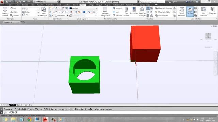Screen dimensions: 218x122
Task: Expand the Orbit dropdown arrow
Action: 19,12
